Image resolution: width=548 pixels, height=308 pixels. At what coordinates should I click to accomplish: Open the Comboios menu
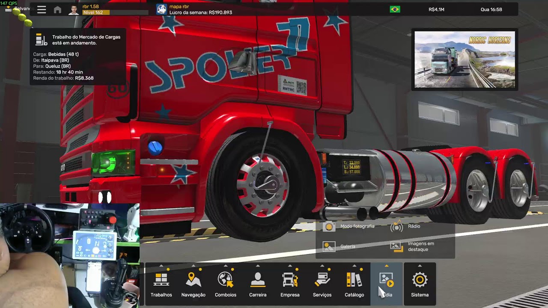[226, 284]
